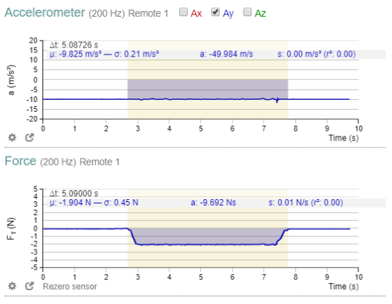Screen dimensions: 392x304
Task: Collapse the Accelerometer section heading
Action: coord(45,13)
